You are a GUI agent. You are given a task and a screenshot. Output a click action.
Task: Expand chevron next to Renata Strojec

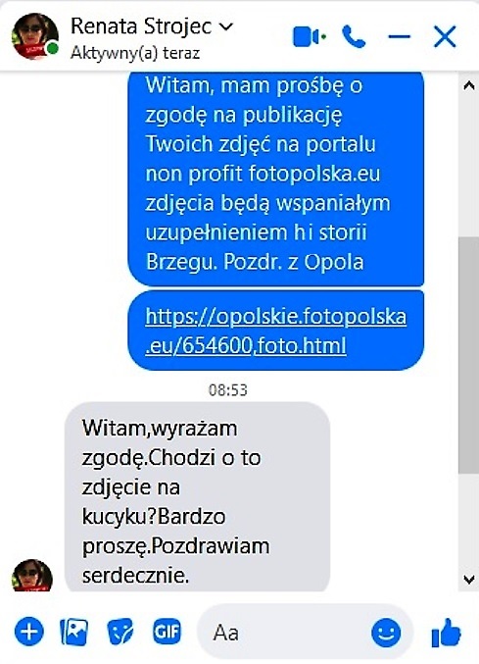(226, 27)
